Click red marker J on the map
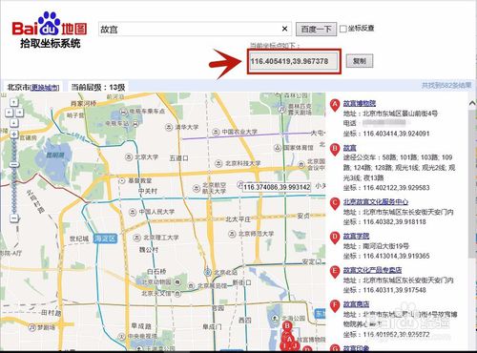Viewport: 477px width, 353px height. click(x=296, y=346)
